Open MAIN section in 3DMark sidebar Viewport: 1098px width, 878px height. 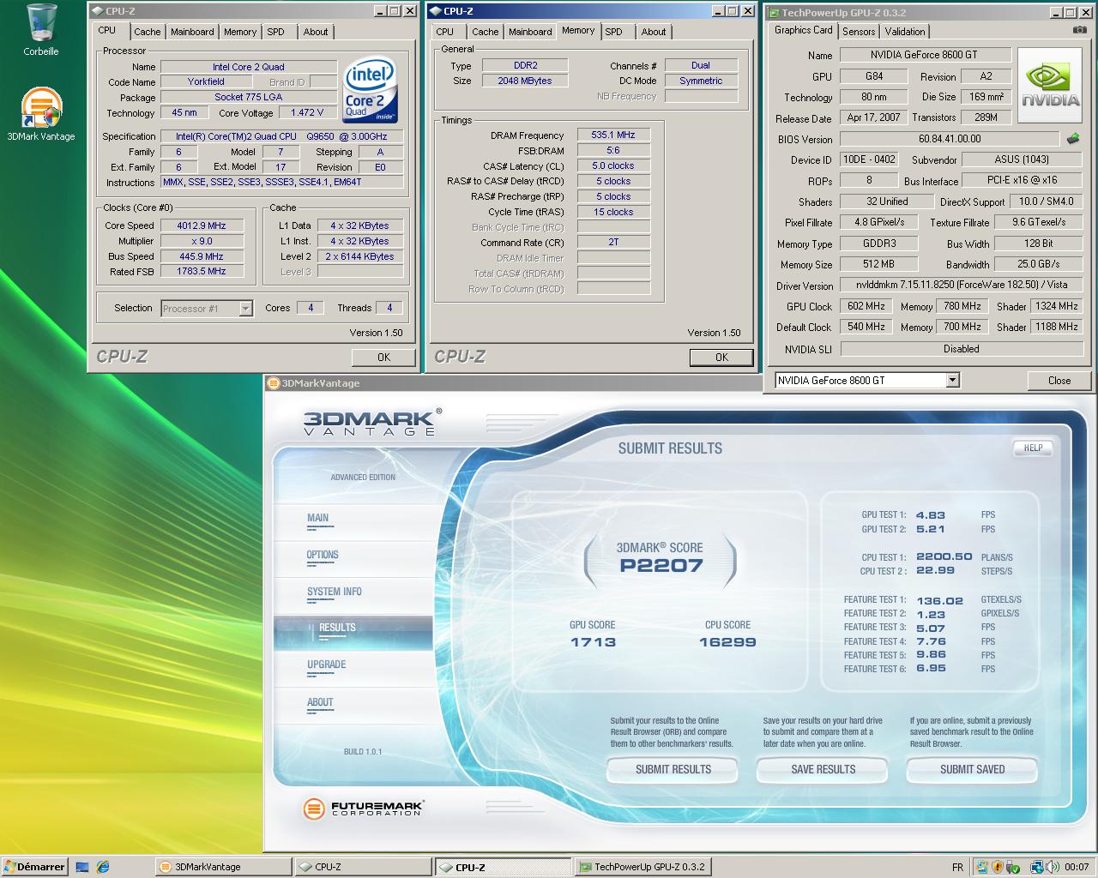tap(317, 518)
